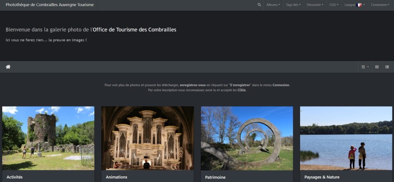Click the Patrimoine album title
394x182 pixels.
[215, 177]
